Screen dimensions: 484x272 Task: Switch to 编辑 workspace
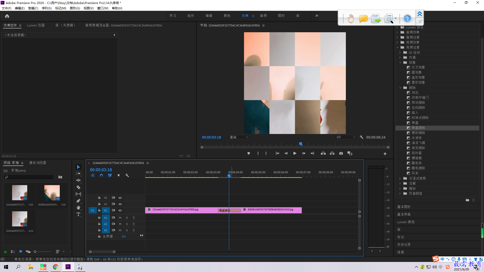click(x=209, y=16)
